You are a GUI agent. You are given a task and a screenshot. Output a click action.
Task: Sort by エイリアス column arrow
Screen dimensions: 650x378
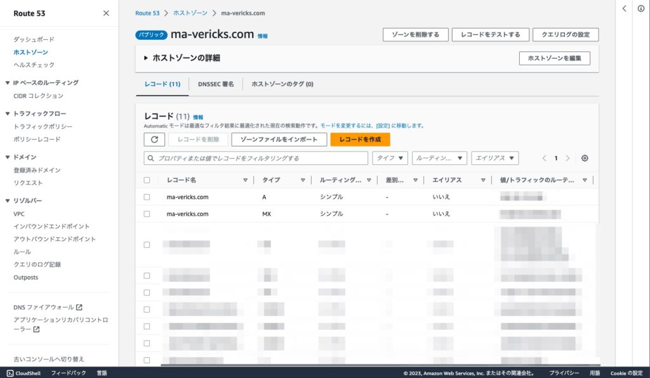point(483,180)
